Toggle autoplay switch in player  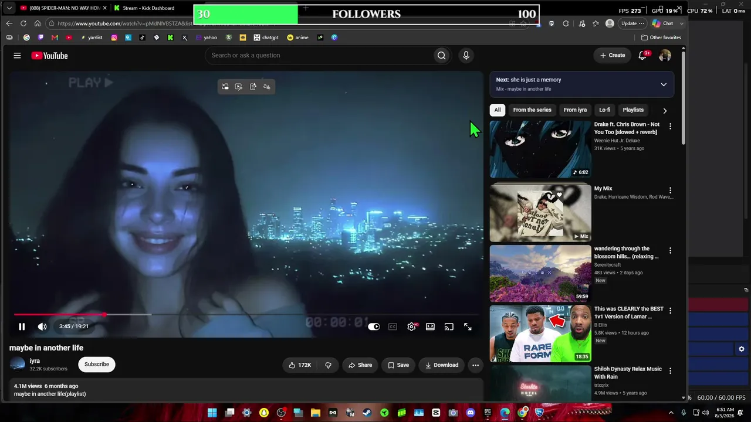(x=374, y=326)
